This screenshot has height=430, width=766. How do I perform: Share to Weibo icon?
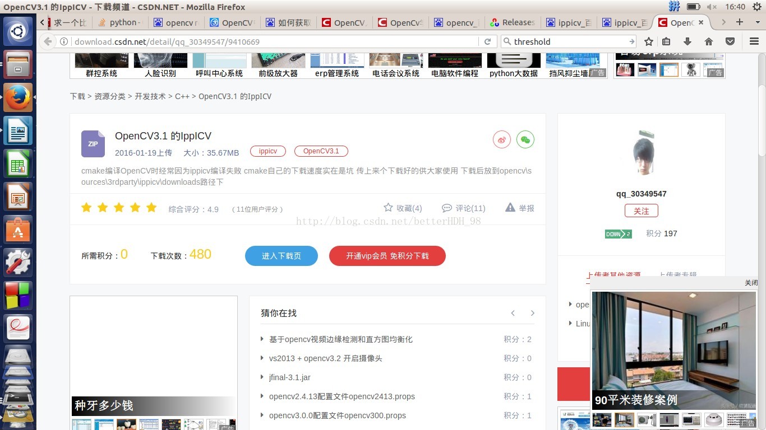502,139
